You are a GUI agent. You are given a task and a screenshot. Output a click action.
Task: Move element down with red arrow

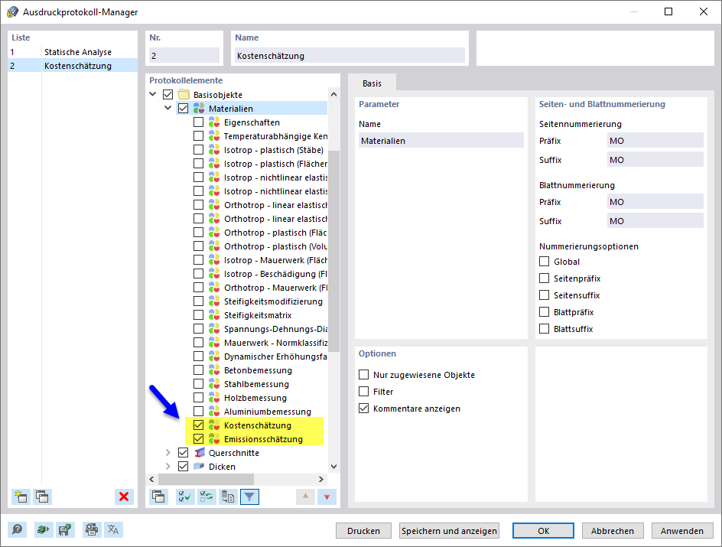coord(327,497)
